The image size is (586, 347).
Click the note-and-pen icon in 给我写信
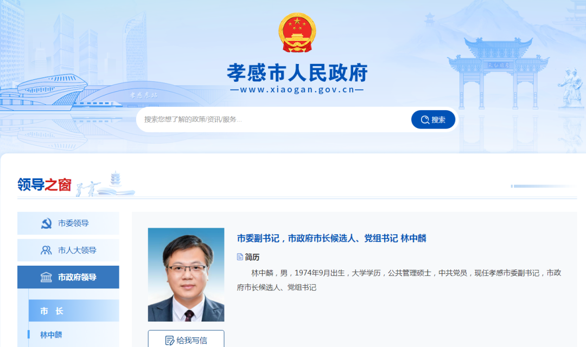click(x=169, y=340)
